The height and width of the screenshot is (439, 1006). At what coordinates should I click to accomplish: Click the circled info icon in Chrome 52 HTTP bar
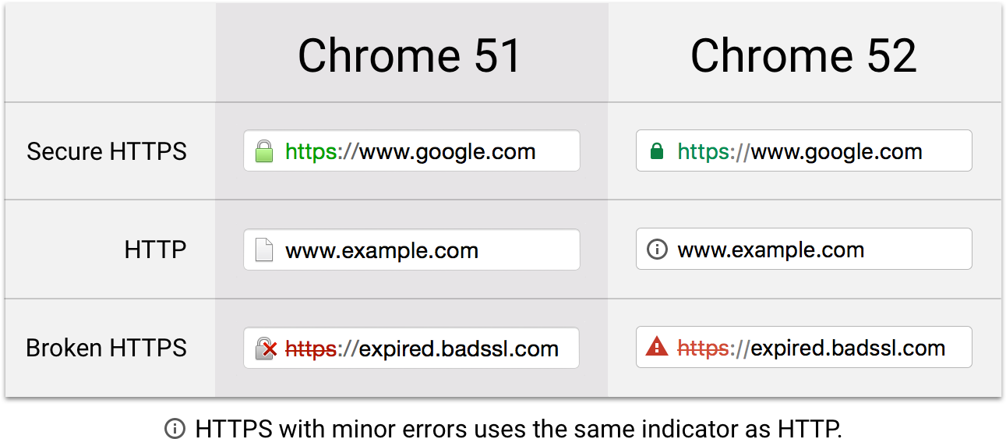pyautogui.click(x=657, y=250)
